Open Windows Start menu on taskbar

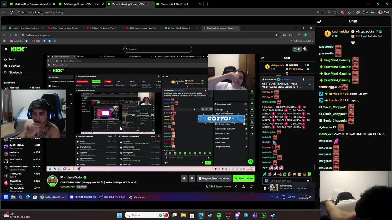(119, 215)
